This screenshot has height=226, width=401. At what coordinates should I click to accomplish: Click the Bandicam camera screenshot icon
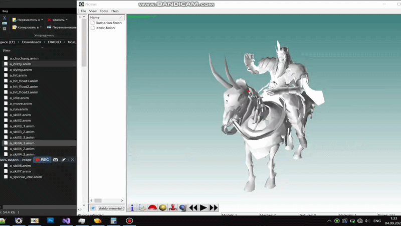tap(56, 160)
